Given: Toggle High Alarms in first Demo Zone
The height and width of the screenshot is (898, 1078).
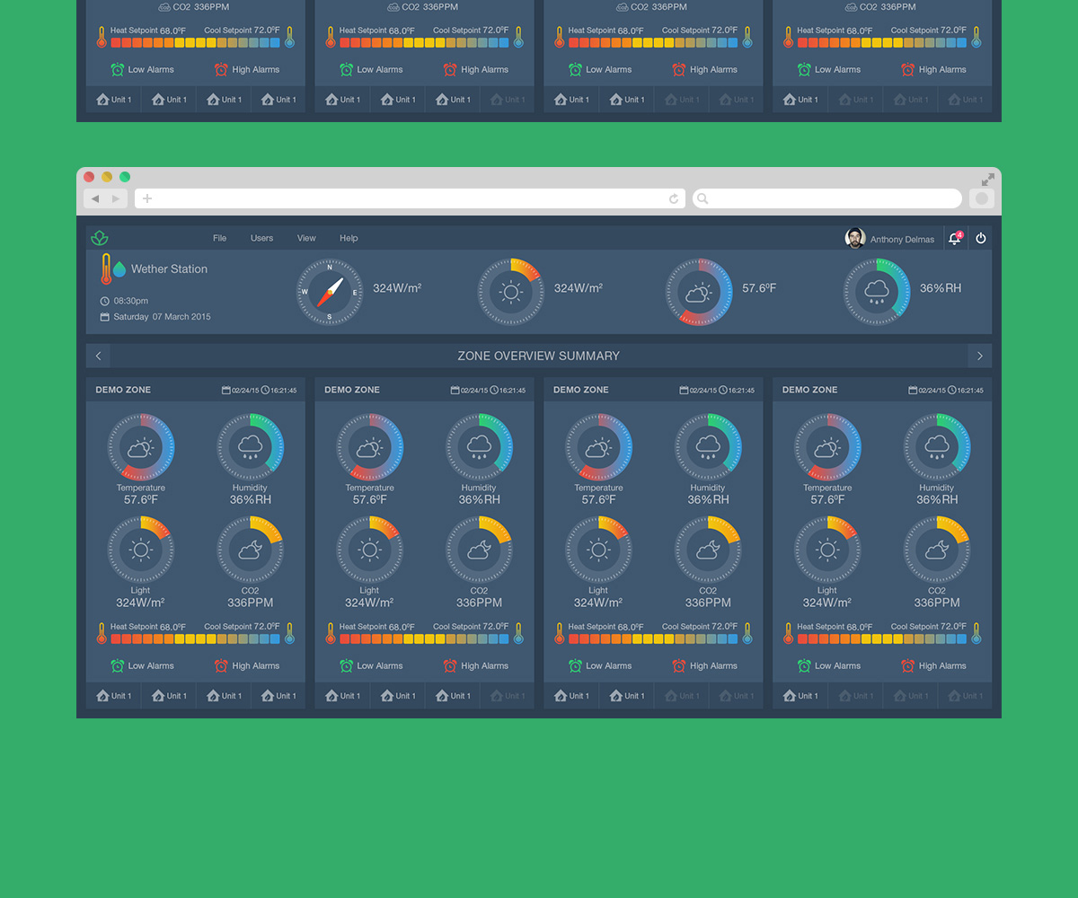Looking at the screenshot, I should 246,665.
